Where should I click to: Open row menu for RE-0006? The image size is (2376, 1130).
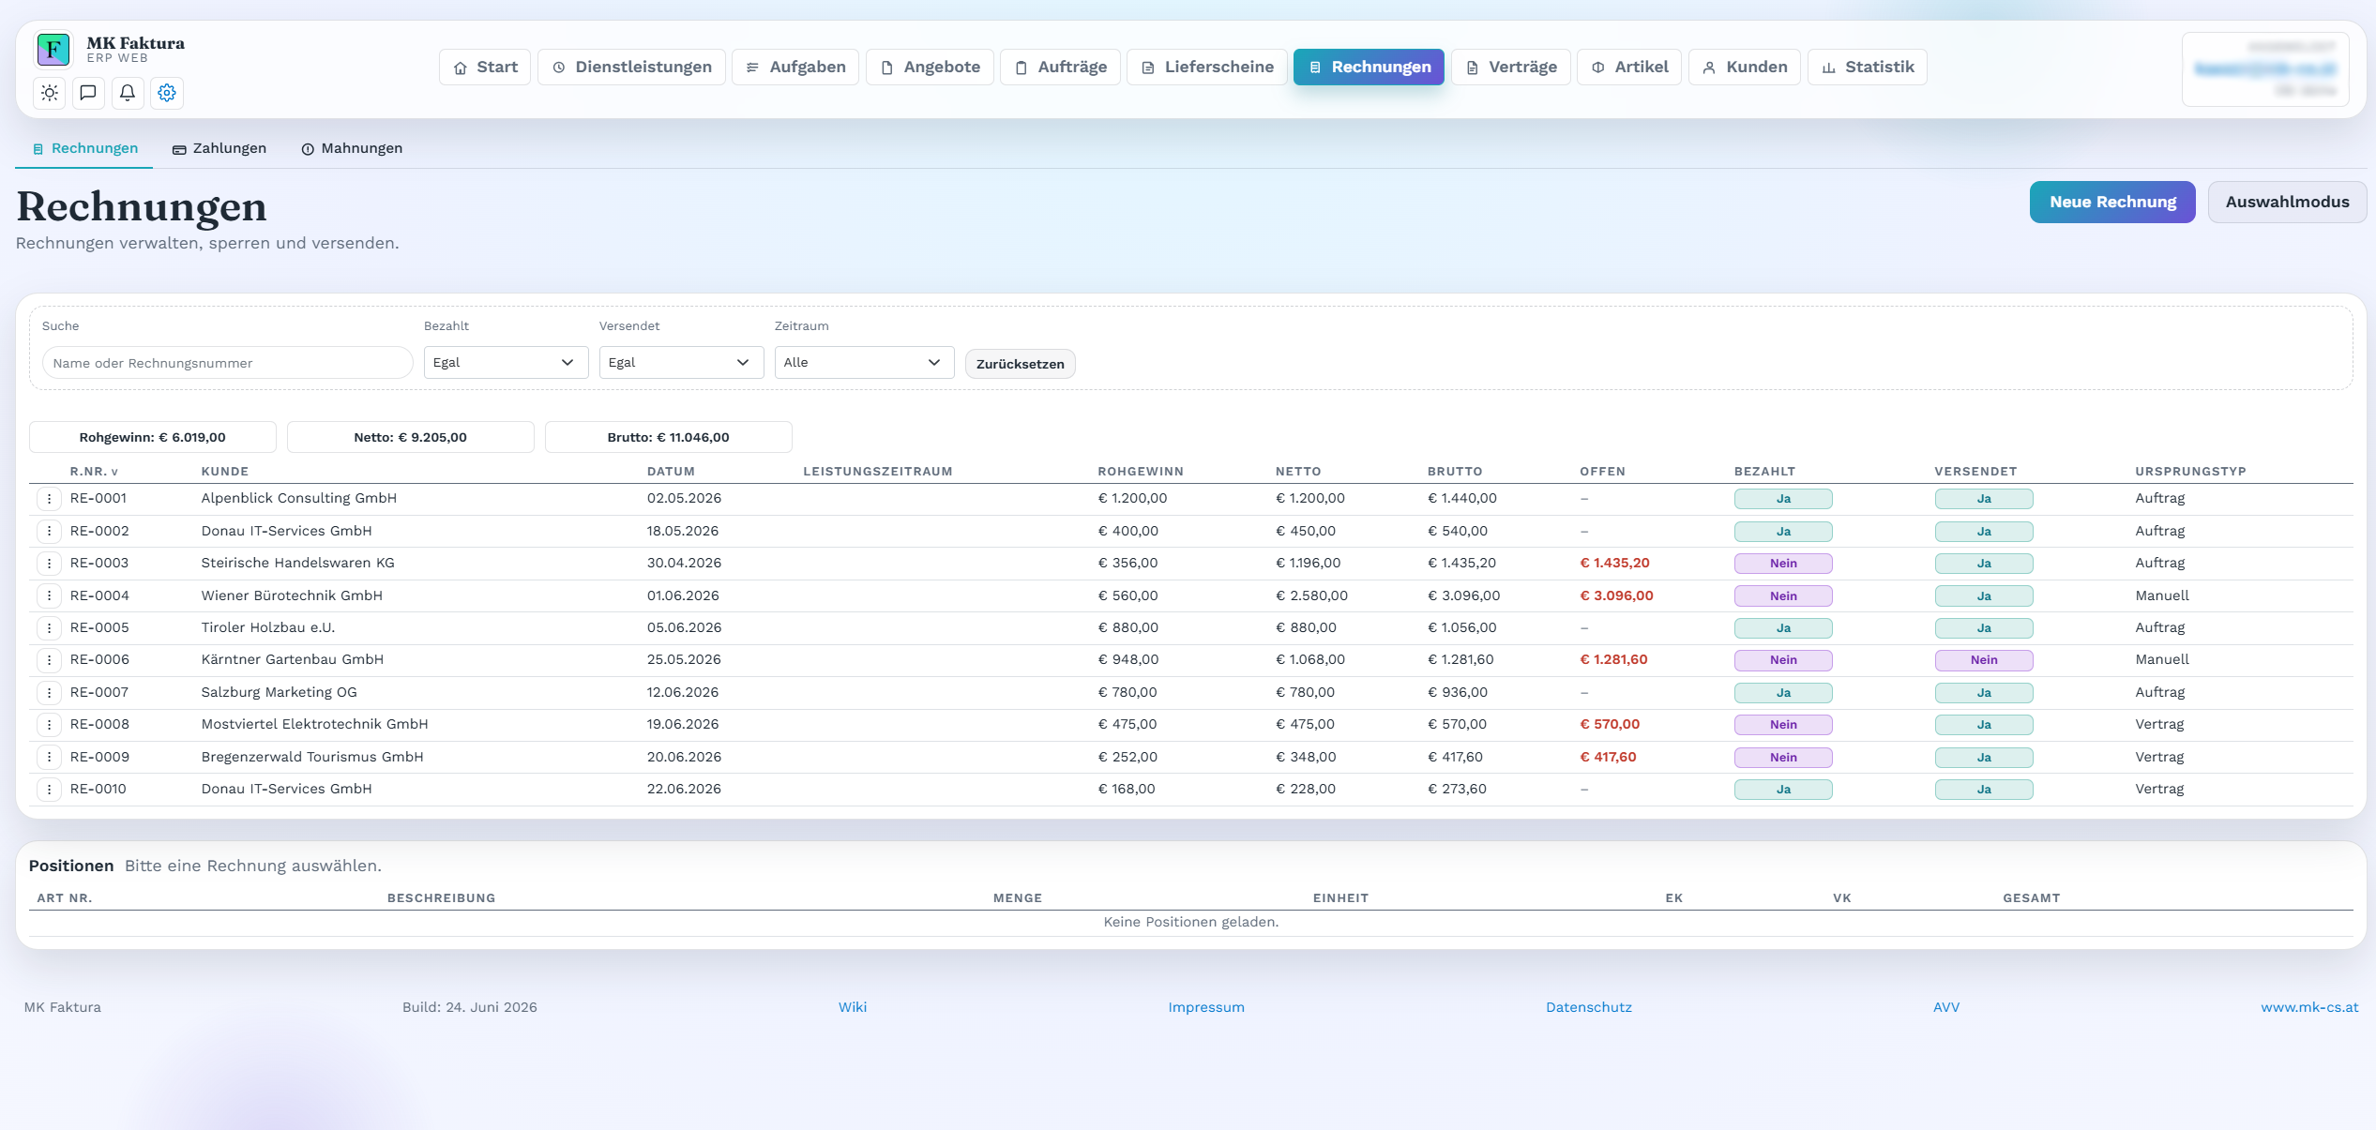49,660
